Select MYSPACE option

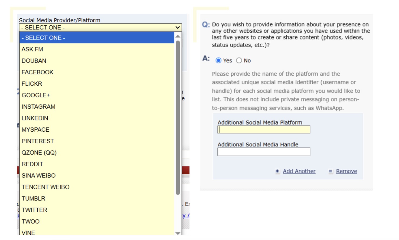pyautogui.click(x=97, y=130)
